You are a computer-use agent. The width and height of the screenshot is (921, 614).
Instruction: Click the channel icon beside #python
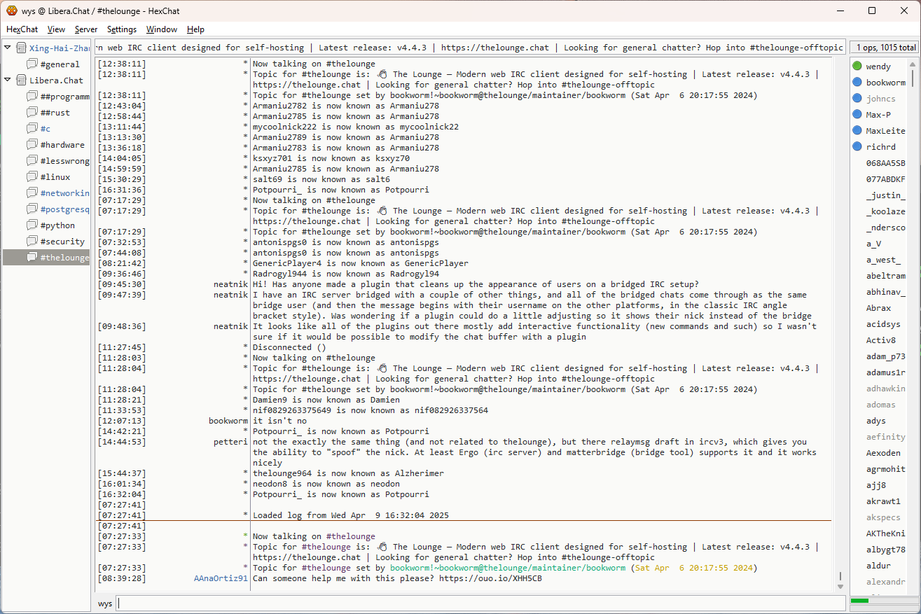32,225
